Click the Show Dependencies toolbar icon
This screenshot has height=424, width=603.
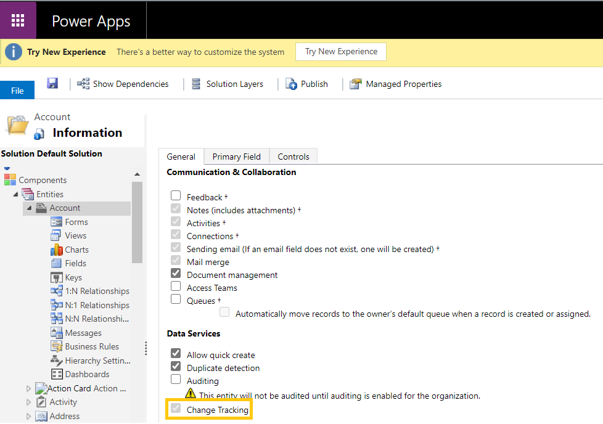click(83, 84)
